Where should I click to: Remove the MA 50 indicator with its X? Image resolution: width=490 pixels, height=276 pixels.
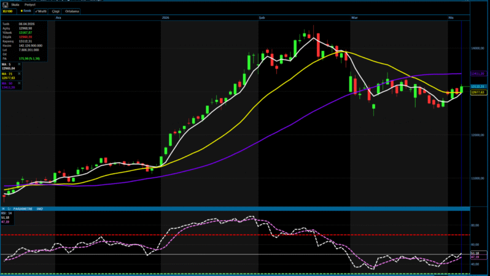[x=18, y=83]
